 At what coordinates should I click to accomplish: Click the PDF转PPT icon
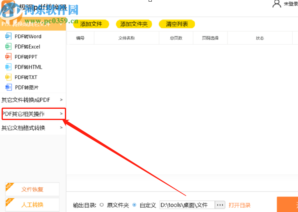[x=8, y=56]
